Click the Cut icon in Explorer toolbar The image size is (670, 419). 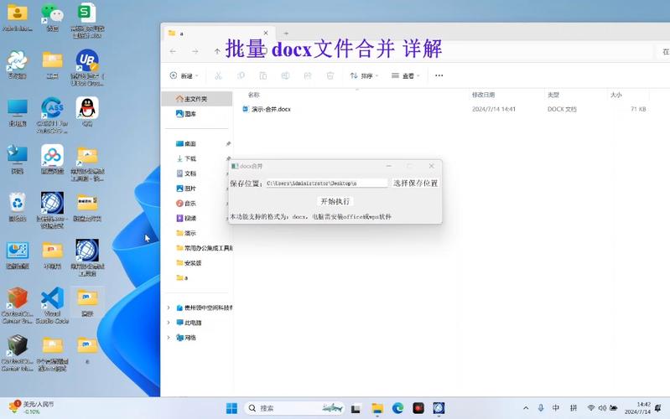[218, 75]
